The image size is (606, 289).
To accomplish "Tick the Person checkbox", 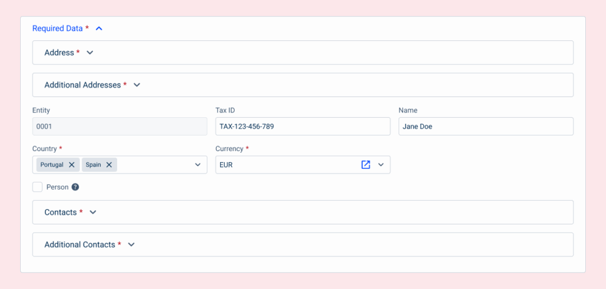I will tap(37, 187).
